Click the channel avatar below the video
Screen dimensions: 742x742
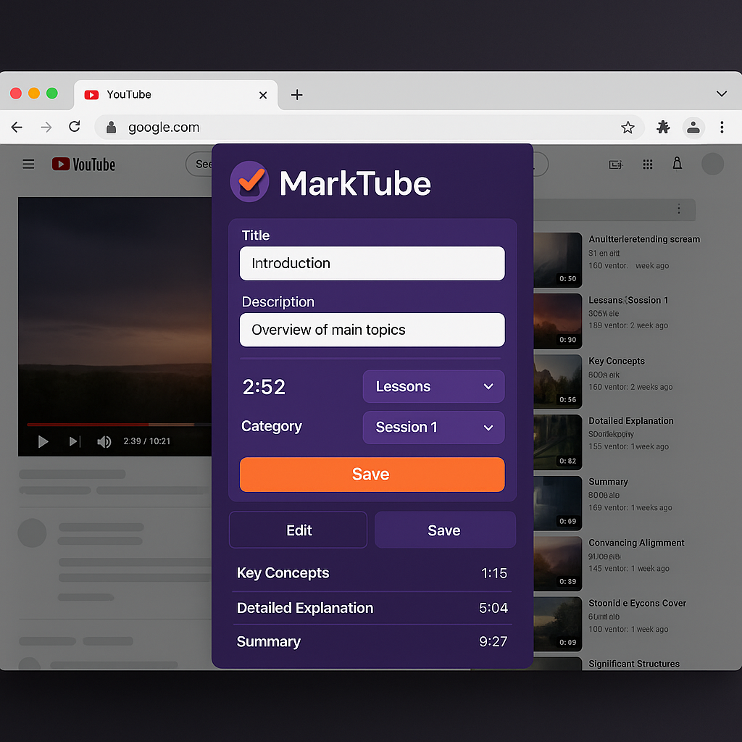(x=32, y=533)
